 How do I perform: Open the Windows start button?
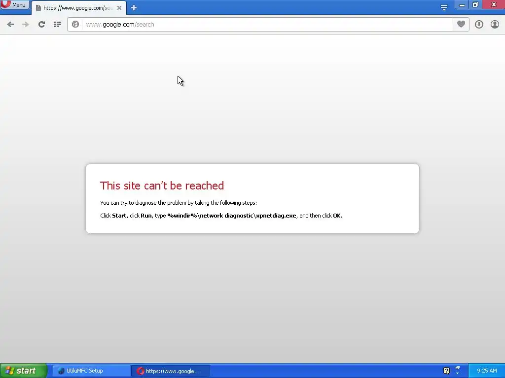24,371
